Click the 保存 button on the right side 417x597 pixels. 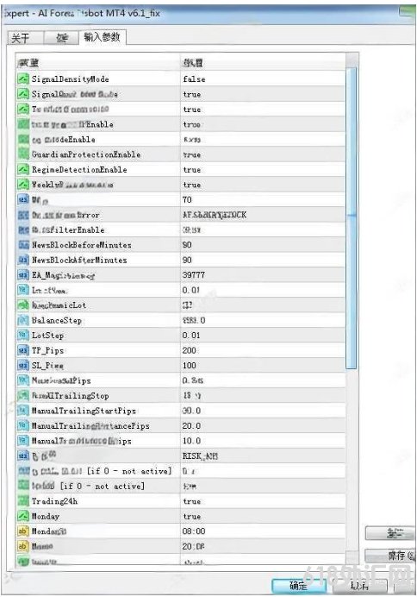click(390, 556)
